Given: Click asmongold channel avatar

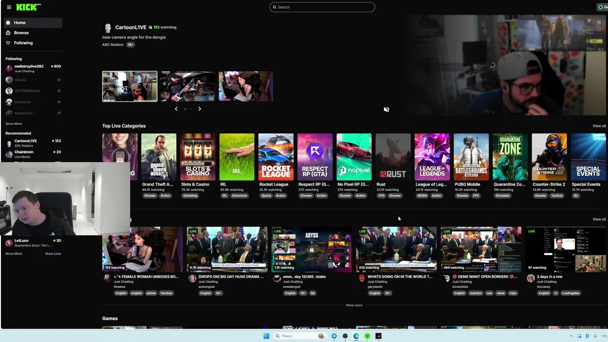Looking at the screenshot, I should pos(192,278).
